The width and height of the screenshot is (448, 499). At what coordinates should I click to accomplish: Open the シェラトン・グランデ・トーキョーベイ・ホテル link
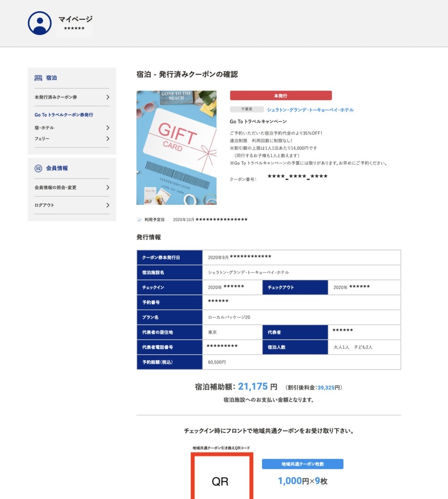[x=310, y=110]
